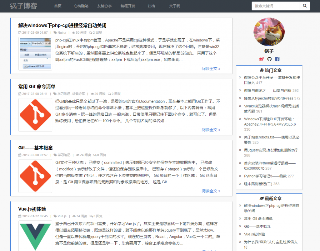Click the 2017-02-08 08:11 post date
320x251 pixels.
35,94
